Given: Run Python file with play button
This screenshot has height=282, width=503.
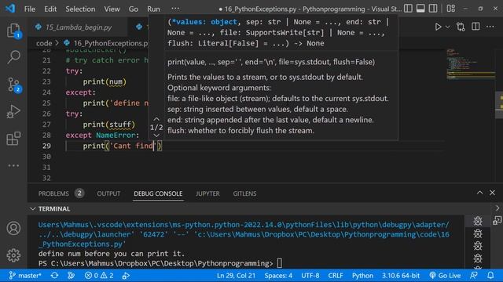Looking at the screenshot, I should pyautogui.click(x=438, y=27).
